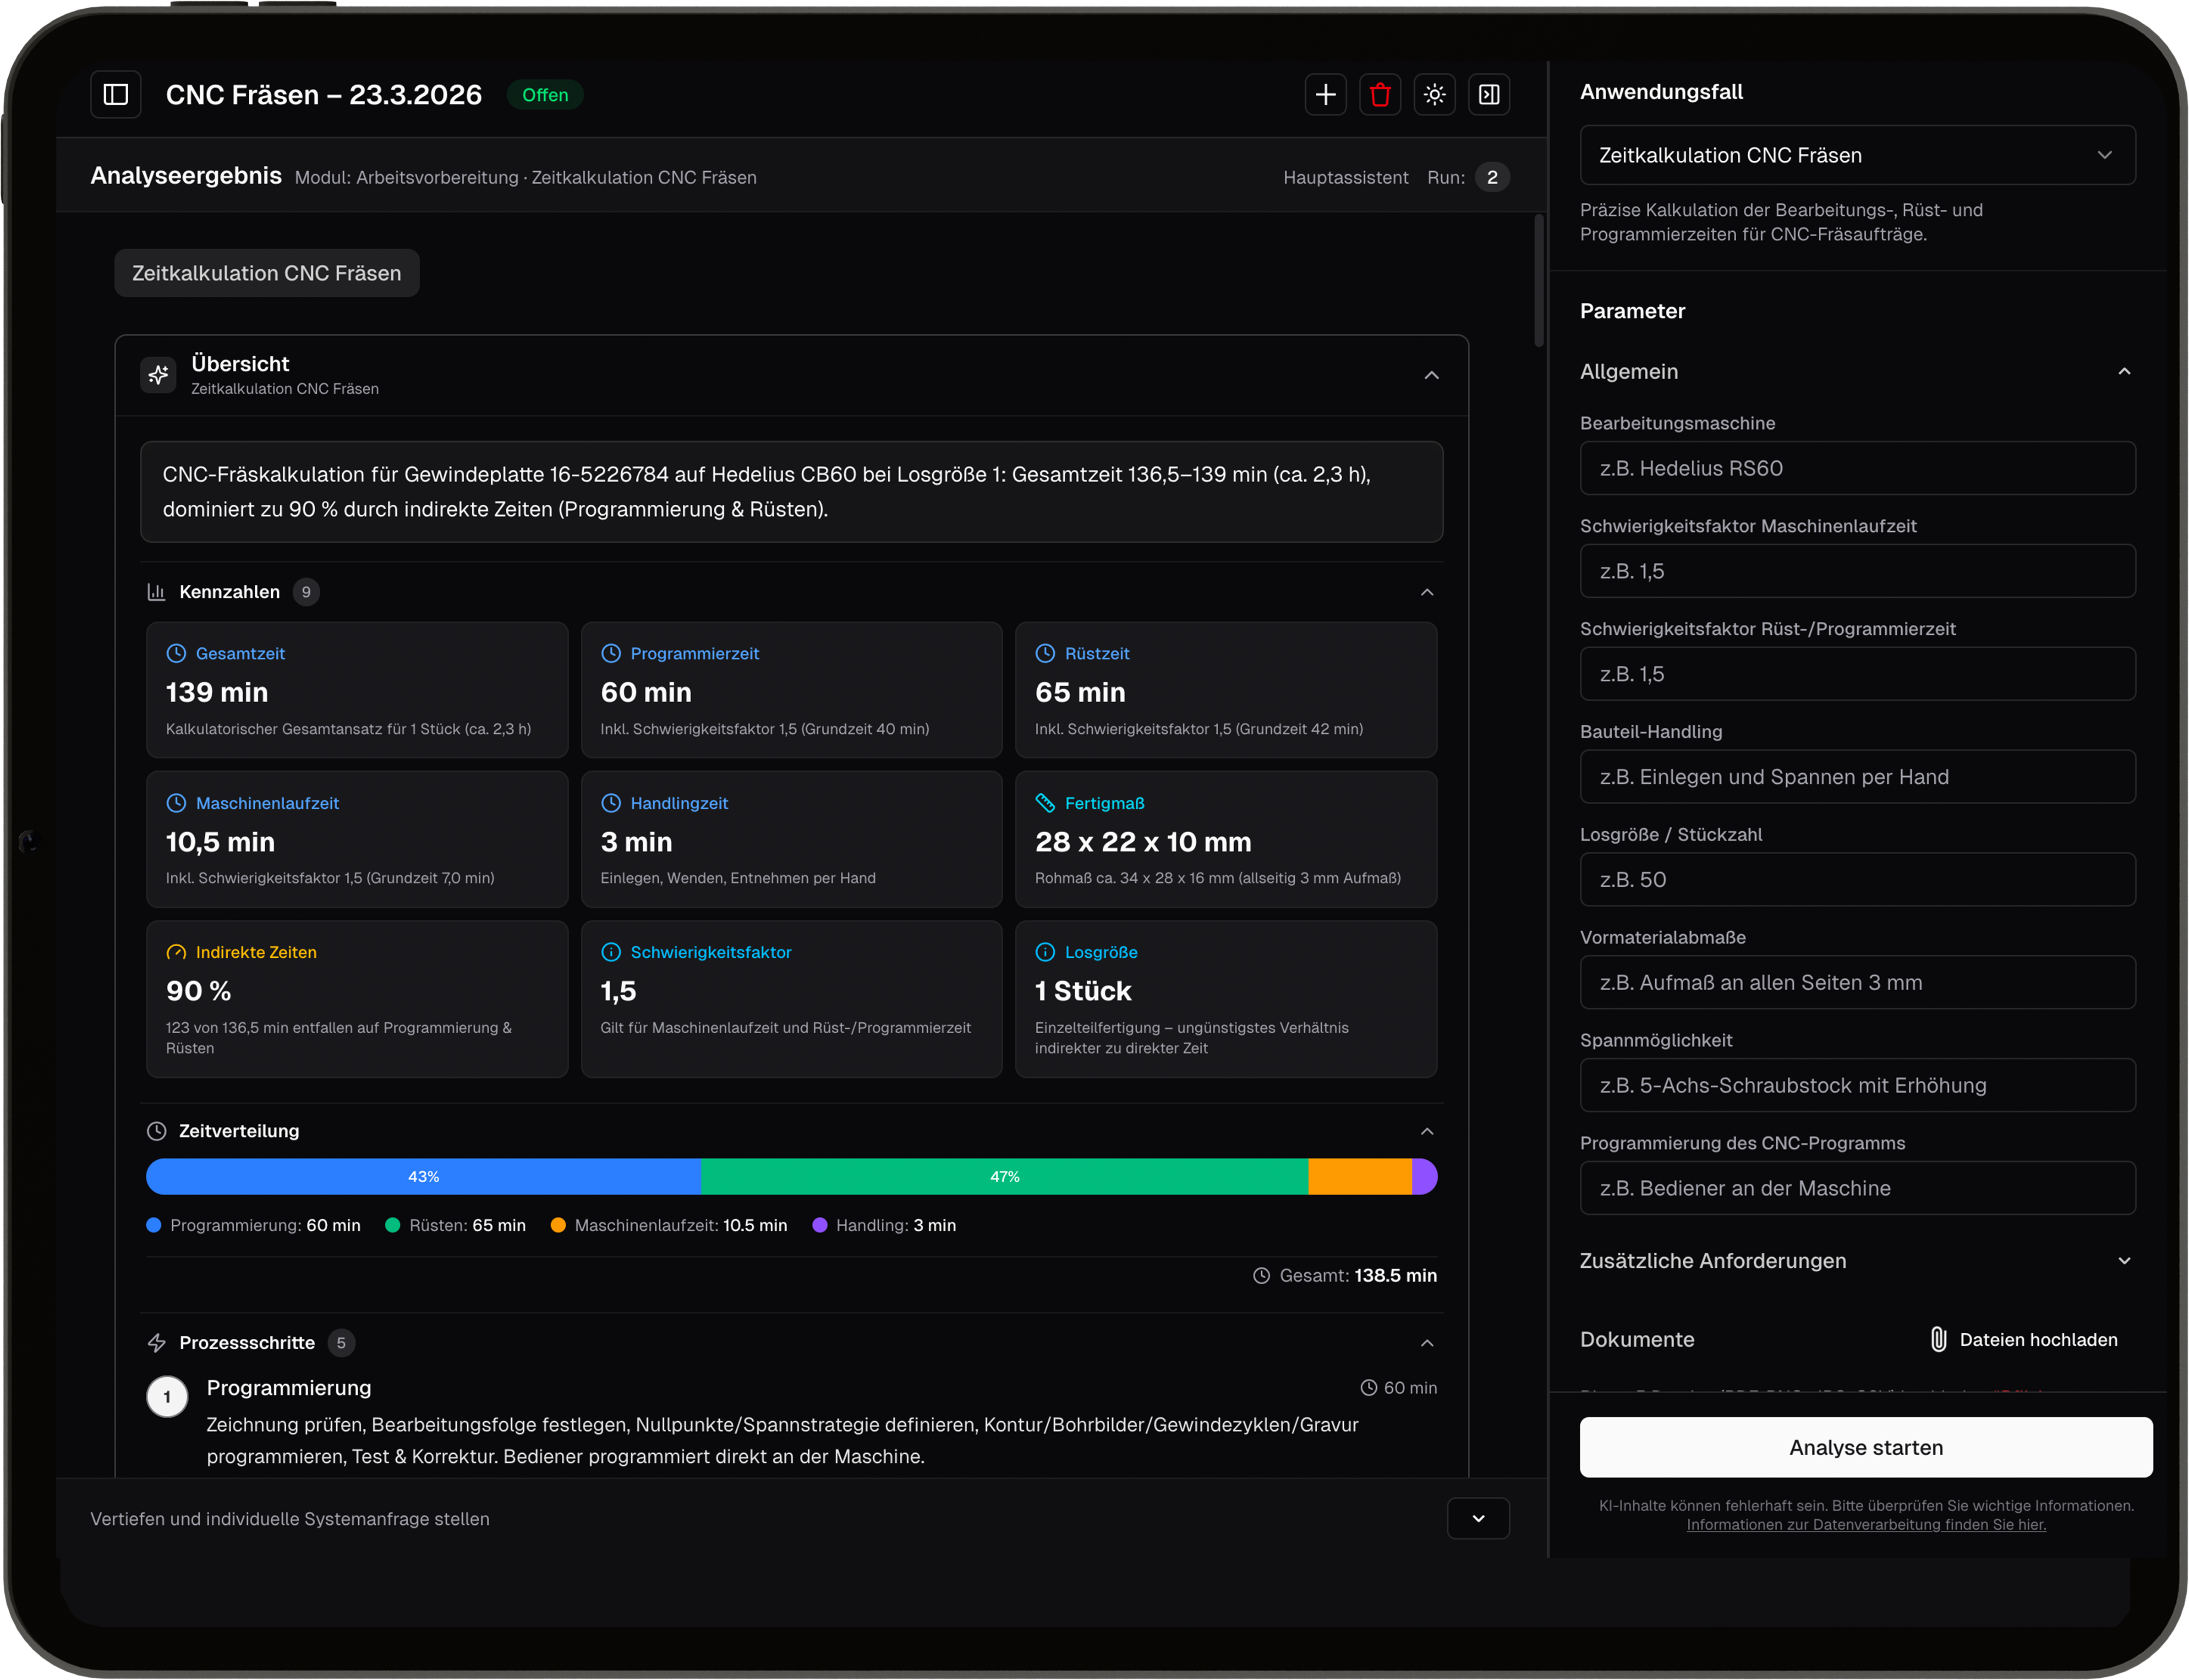Collapse the right panel using the header icon
This screenshot has height=1680, width=2189.
point(1488,95)
